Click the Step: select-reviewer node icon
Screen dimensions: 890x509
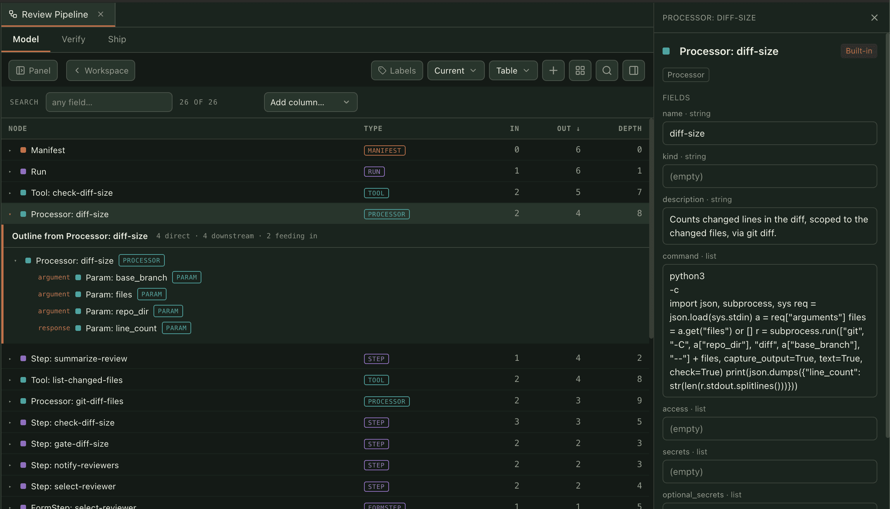click(23, 486)
